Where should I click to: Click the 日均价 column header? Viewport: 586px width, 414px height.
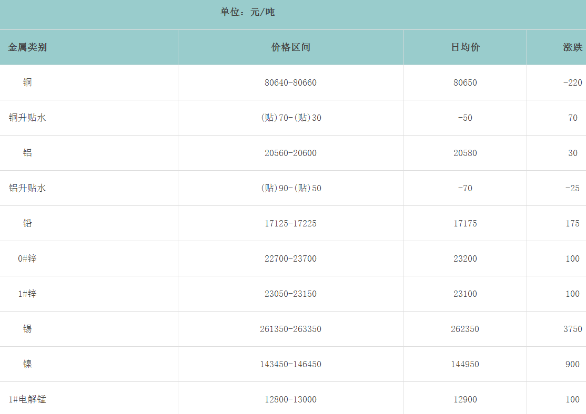465,47
